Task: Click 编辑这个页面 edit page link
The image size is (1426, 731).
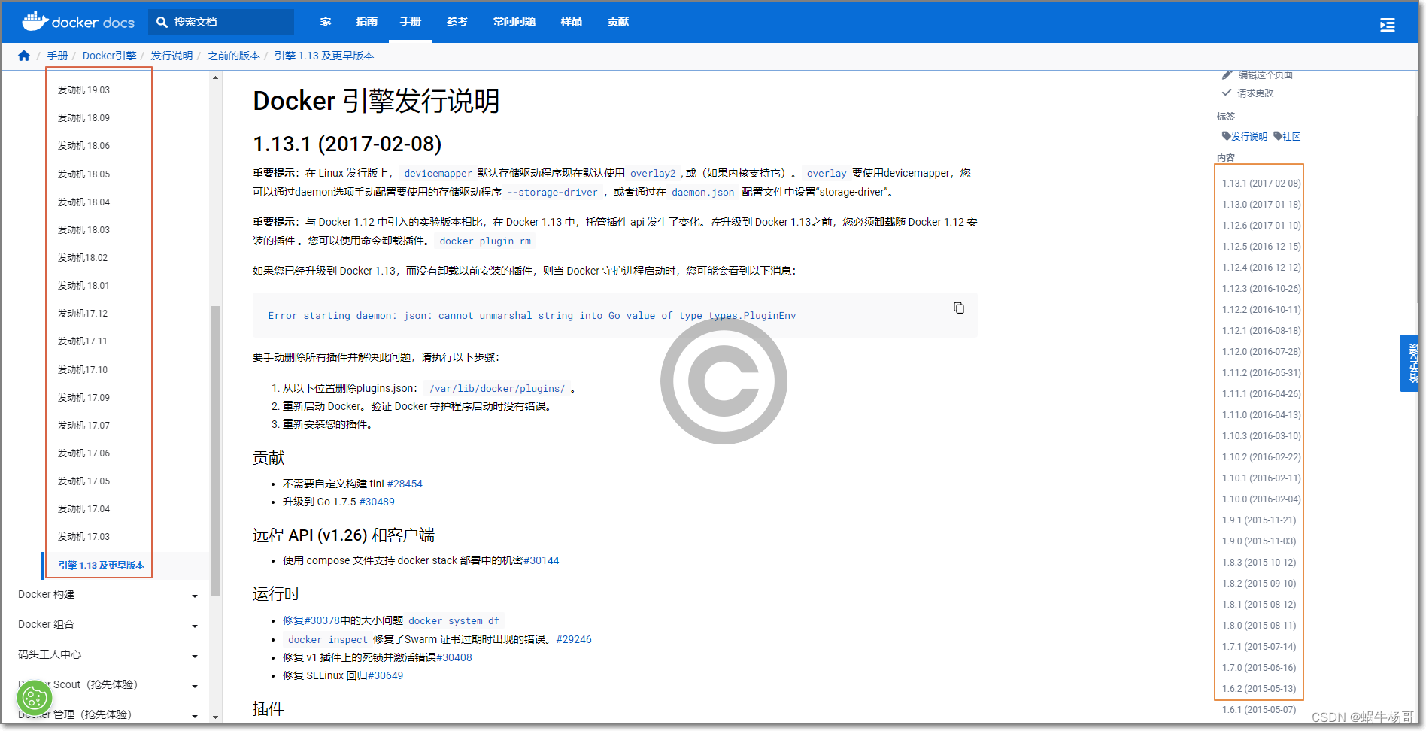Action: coord(1266,74)
